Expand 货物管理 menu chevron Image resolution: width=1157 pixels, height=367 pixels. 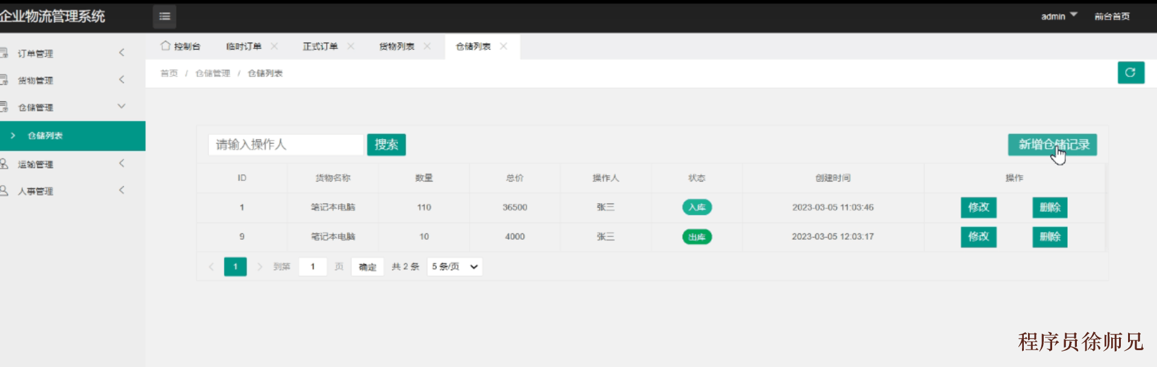point(122,80)
